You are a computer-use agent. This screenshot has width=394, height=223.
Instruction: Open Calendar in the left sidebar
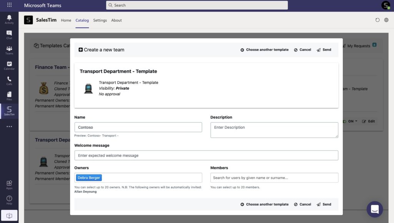tap(9, 65)
